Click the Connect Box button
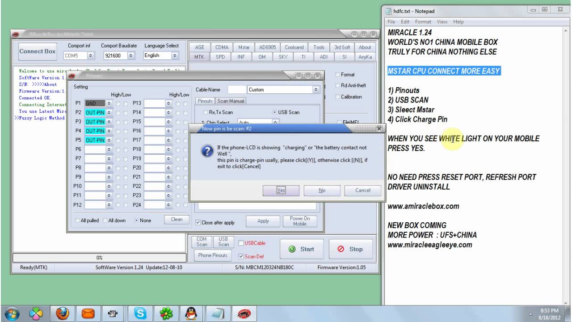The image size is (572, 322). click(x=38, y=51)
